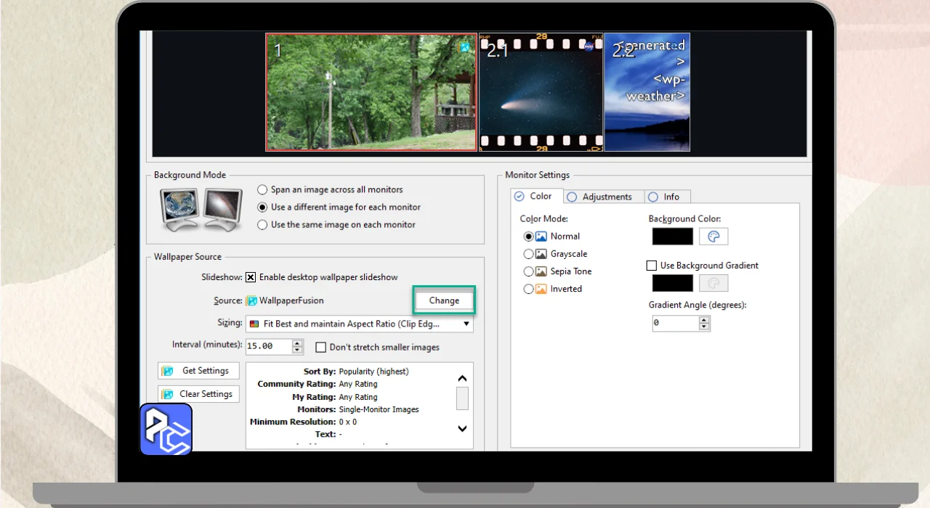Click the Grayscale color mode picture icon

pos(541,254)
